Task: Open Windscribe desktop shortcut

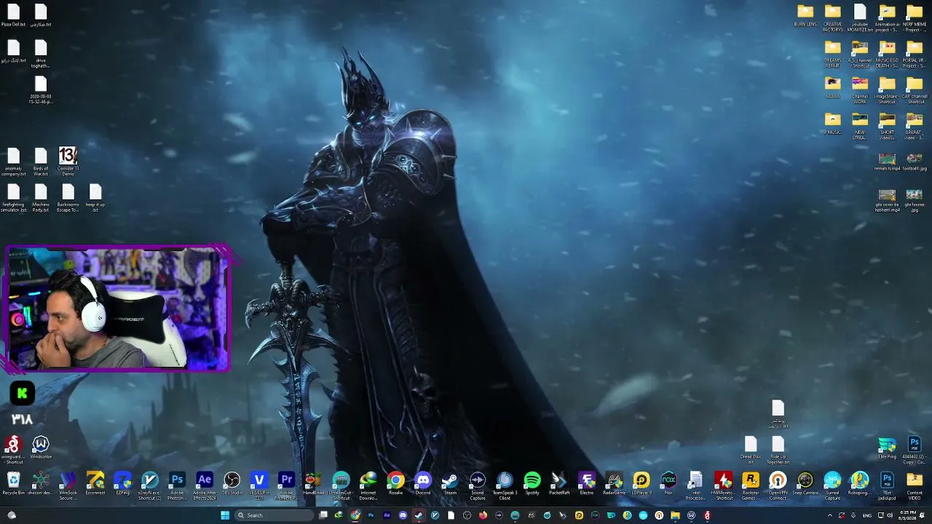Action: (x=41, y=448)
